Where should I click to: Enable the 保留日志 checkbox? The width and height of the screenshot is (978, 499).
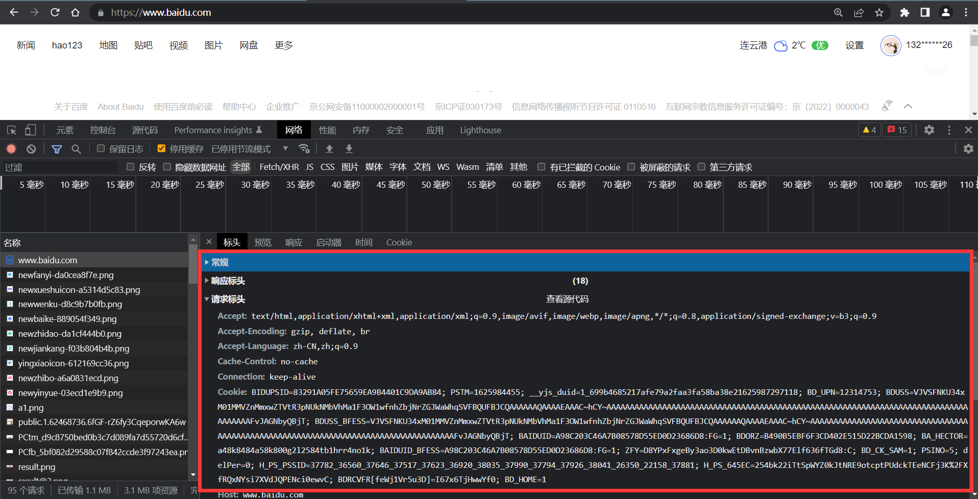click(101, 148)
